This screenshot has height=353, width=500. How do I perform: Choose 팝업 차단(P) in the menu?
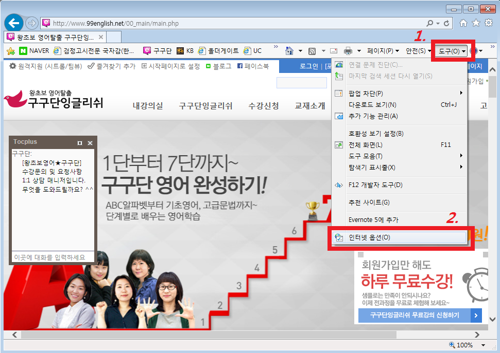(366, 94)
